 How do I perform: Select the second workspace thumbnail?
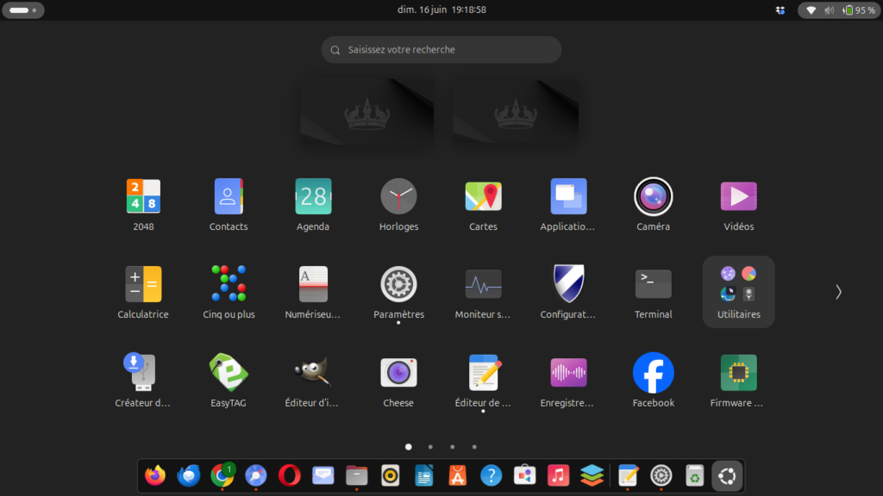516,112
